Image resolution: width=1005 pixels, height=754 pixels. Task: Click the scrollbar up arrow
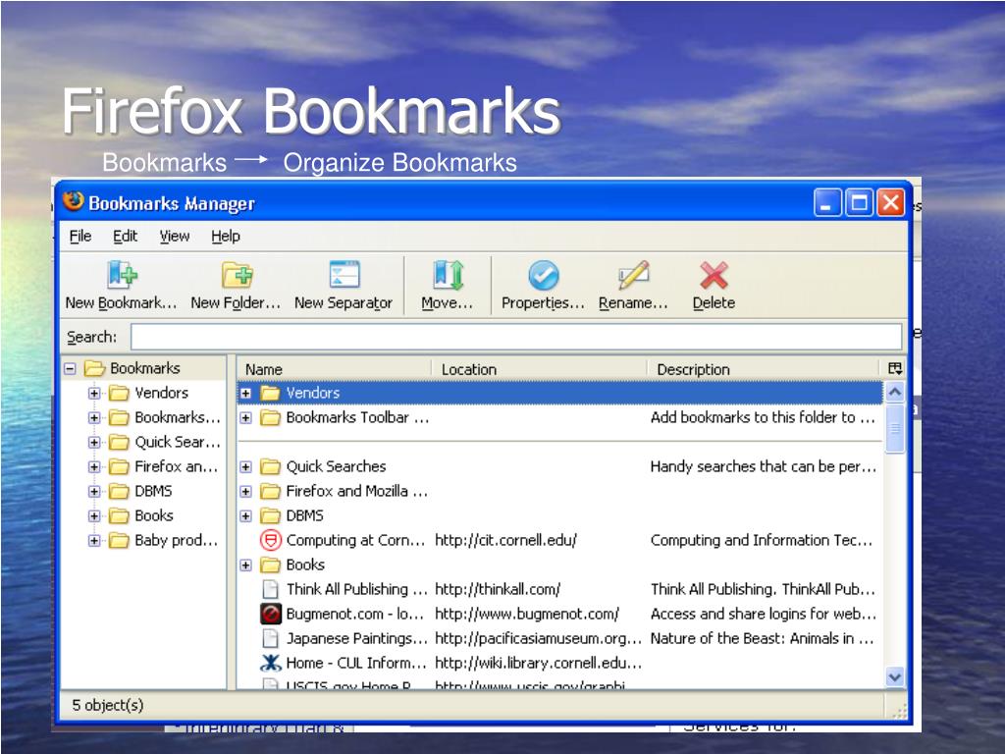click(x=895, y=391)
